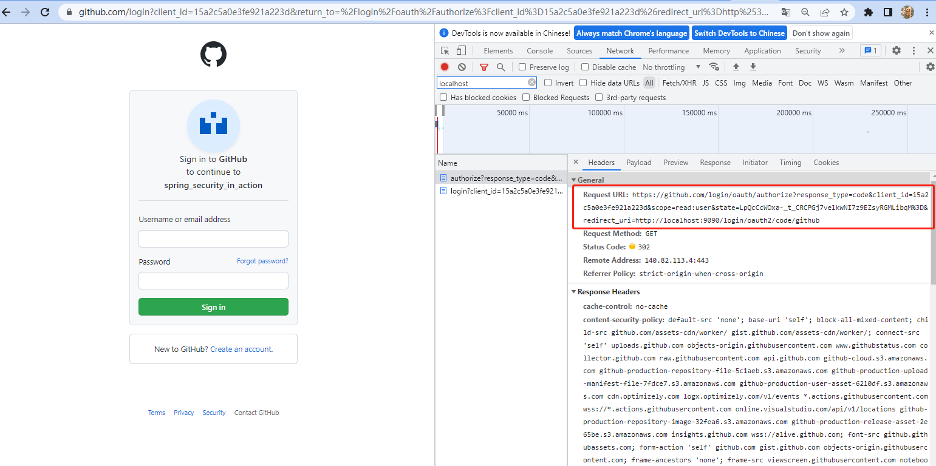The height and width of the screenshot is (466, 936).
Task: Check the Disable cache option
Action: click(585, 67)
